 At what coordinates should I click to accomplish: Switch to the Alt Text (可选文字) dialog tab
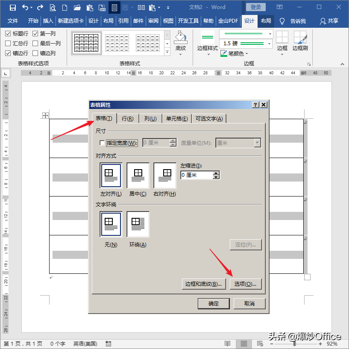[209, 119]
